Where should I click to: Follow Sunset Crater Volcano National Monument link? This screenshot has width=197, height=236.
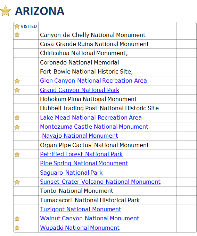[100, 182]
